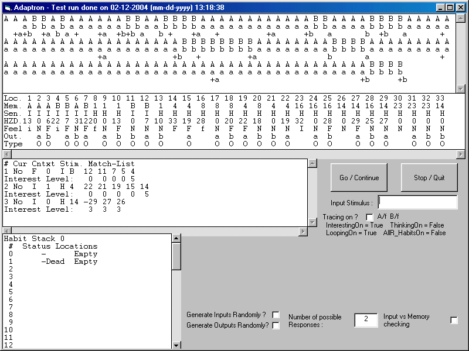Click left arrow of memory table scrollbar
This screenshot has height=351, width=469.
(7, 154)
